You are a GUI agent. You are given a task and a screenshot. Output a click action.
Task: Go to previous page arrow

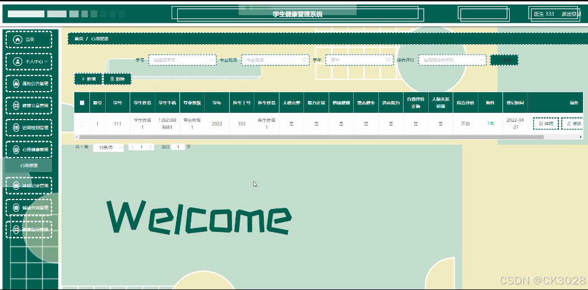click(132, 147)
